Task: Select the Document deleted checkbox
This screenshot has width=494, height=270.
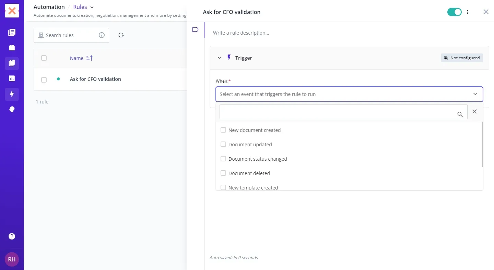Action: (223, 173)
